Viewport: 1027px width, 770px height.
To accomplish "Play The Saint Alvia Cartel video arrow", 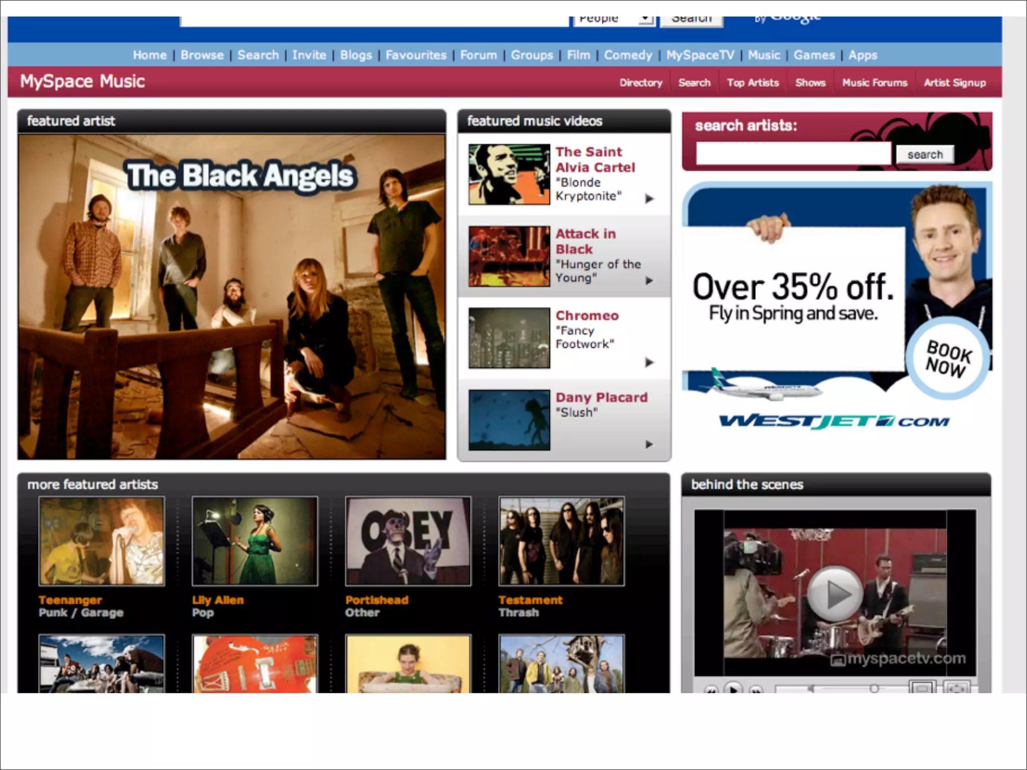I will point(649,199).
